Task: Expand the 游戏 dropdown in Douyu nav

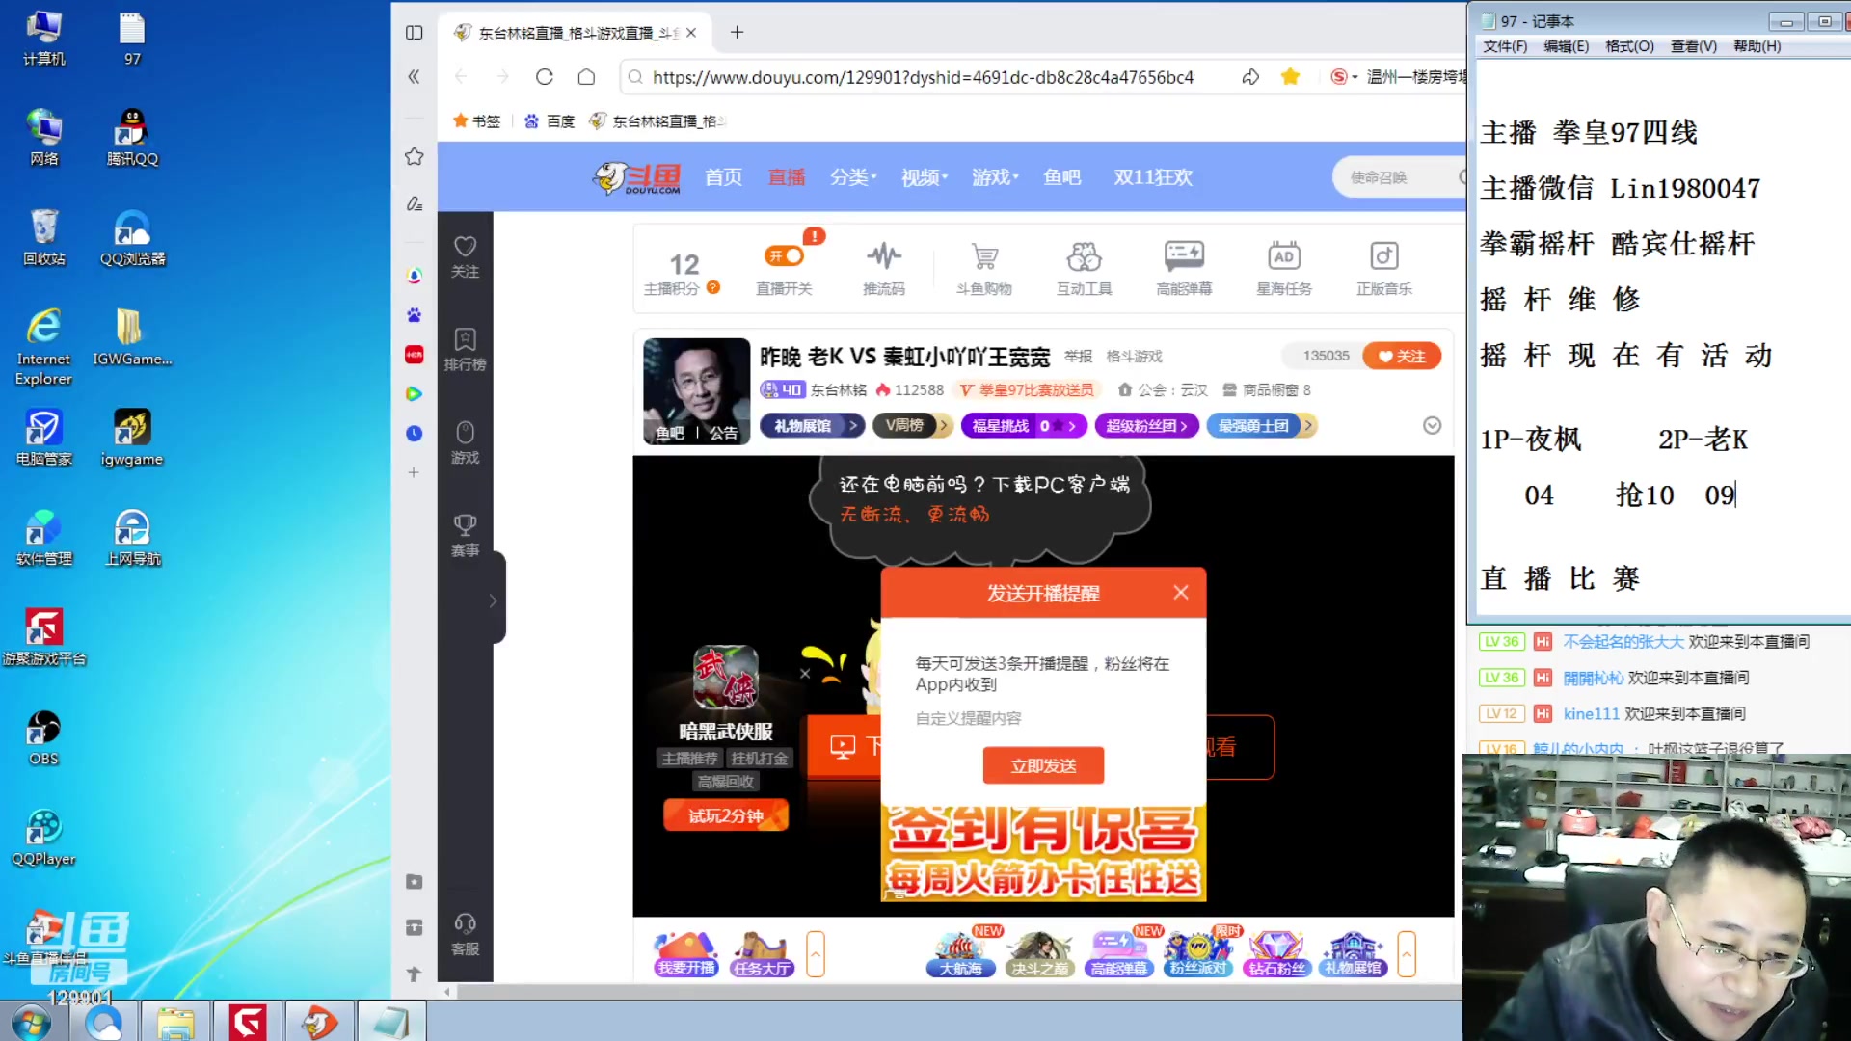Action: [995, 177]
